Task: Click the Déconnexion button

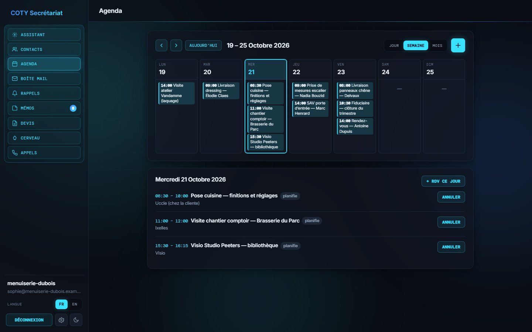Action: coord(29,320)
